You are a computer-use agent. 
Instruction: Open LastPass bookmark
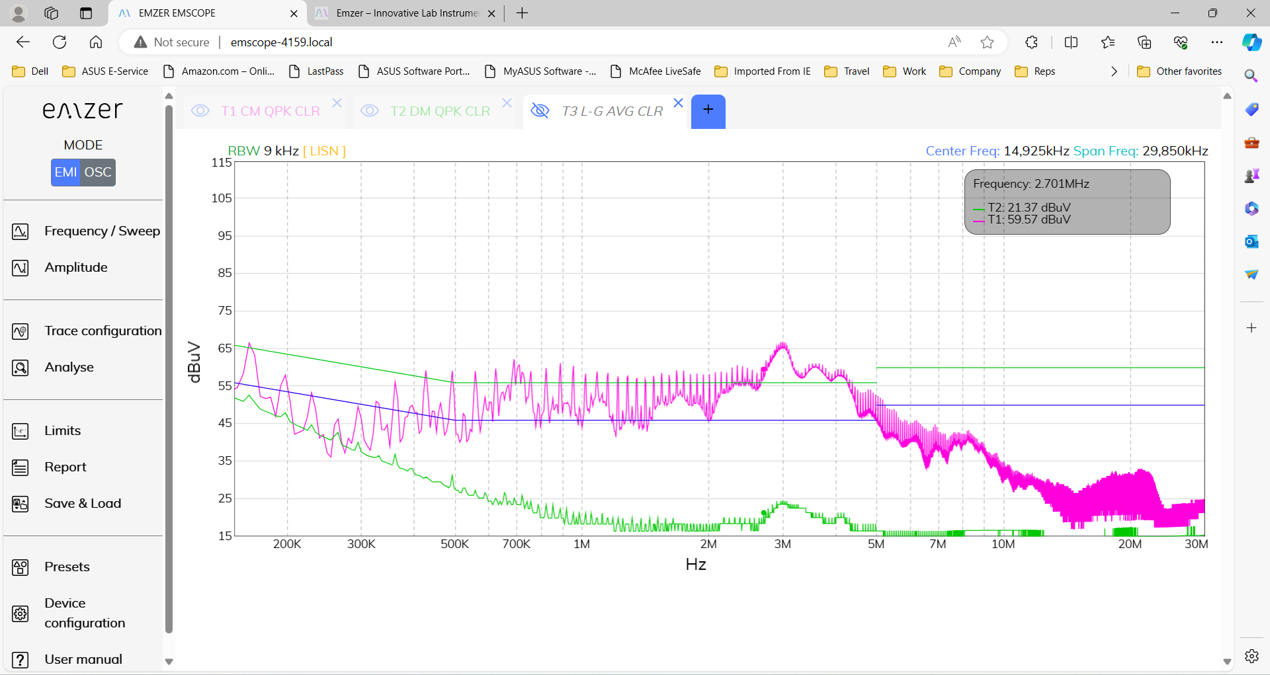317,71
